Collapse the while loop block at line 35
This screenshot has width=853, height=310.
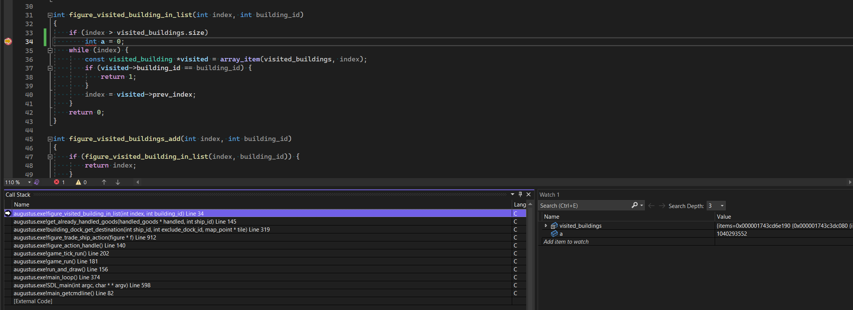[50, 50]
